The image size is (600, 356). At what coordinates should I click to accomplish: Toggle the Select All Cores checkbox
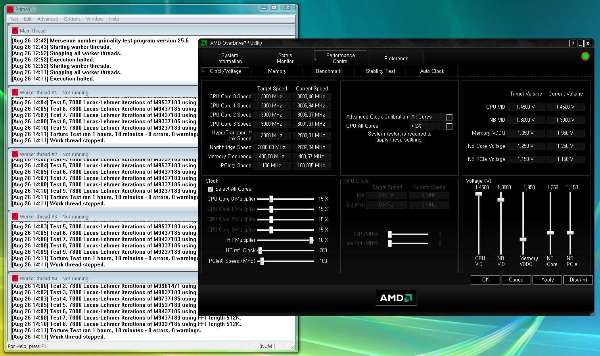tap(211, 189)
